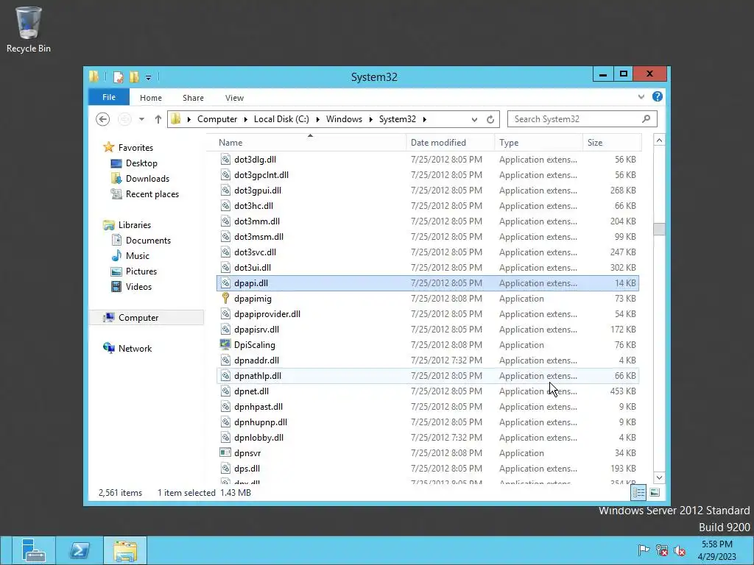
Task: Go back with the Back arrow button
Action: pyautogui.click(x=102, y=119)
